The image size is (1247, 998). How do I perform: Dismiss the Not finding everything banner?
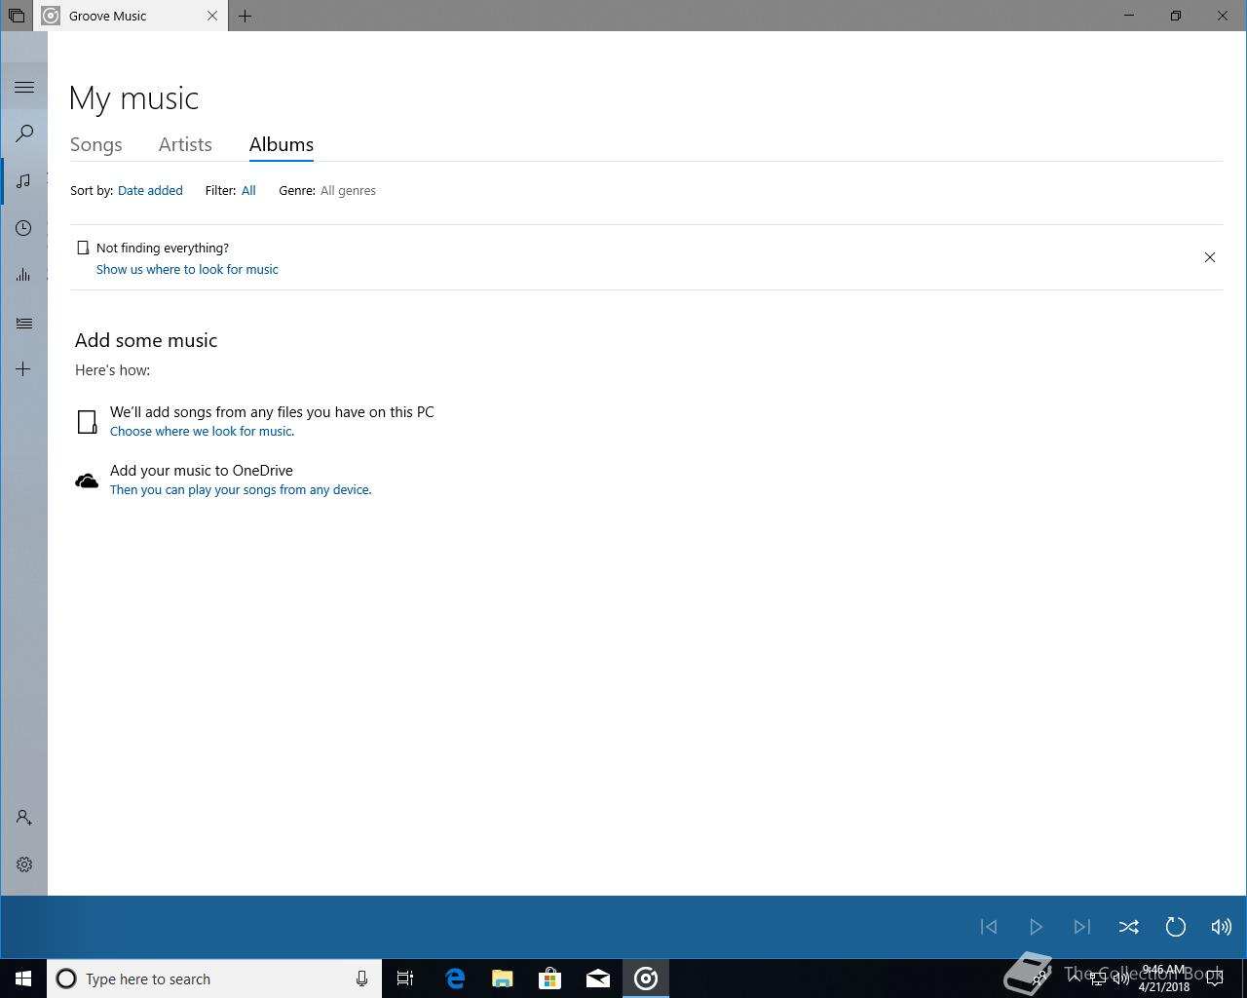click(1210, 257)
